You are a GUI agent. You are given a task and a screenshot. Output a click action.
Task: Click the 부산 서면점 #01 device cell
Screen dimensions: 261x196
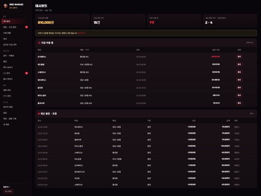coord(86,65)
